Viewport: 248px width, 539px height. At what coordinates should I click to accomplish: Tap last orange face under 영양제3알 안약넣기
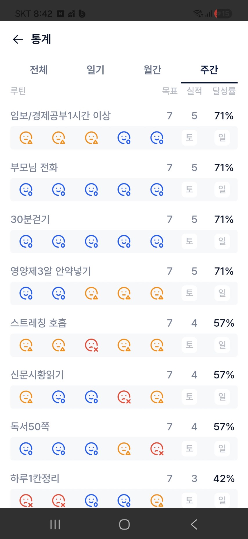[157, 293]
